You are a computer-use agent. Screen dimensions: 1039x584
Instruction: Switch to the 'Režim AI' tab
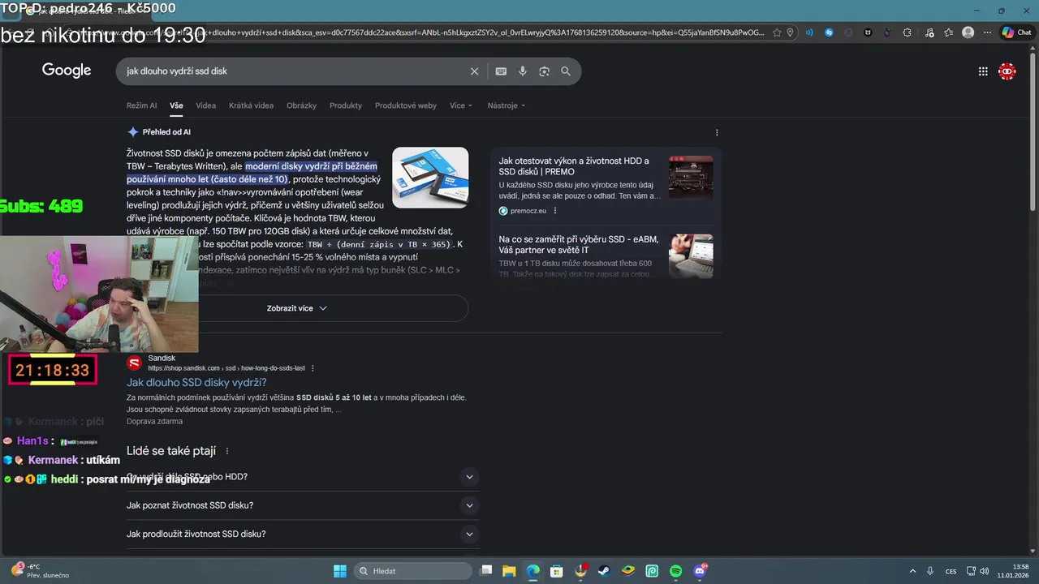(142, 105)
